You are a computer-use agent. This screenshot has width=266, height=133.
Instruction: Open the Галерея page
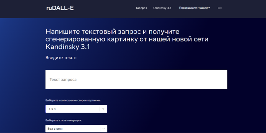click(141, 8)
